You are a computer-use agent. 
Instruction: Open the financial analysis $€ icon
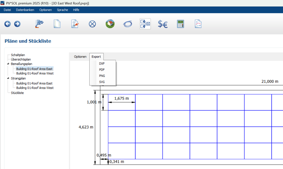[162, 24]
